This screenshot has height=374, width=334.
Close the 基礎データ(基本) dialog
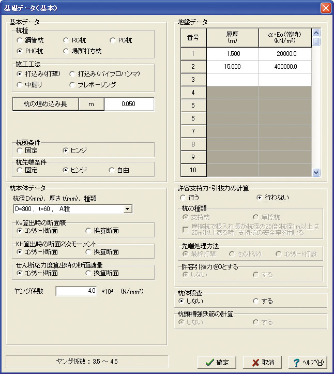pyautogui.click(x=326, y=8)
